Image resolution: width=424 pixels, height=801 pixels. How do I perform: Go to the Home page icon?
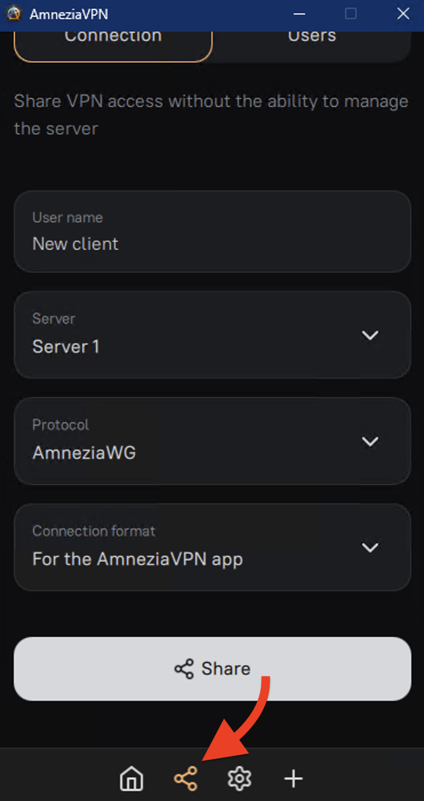tap(131, 779)
